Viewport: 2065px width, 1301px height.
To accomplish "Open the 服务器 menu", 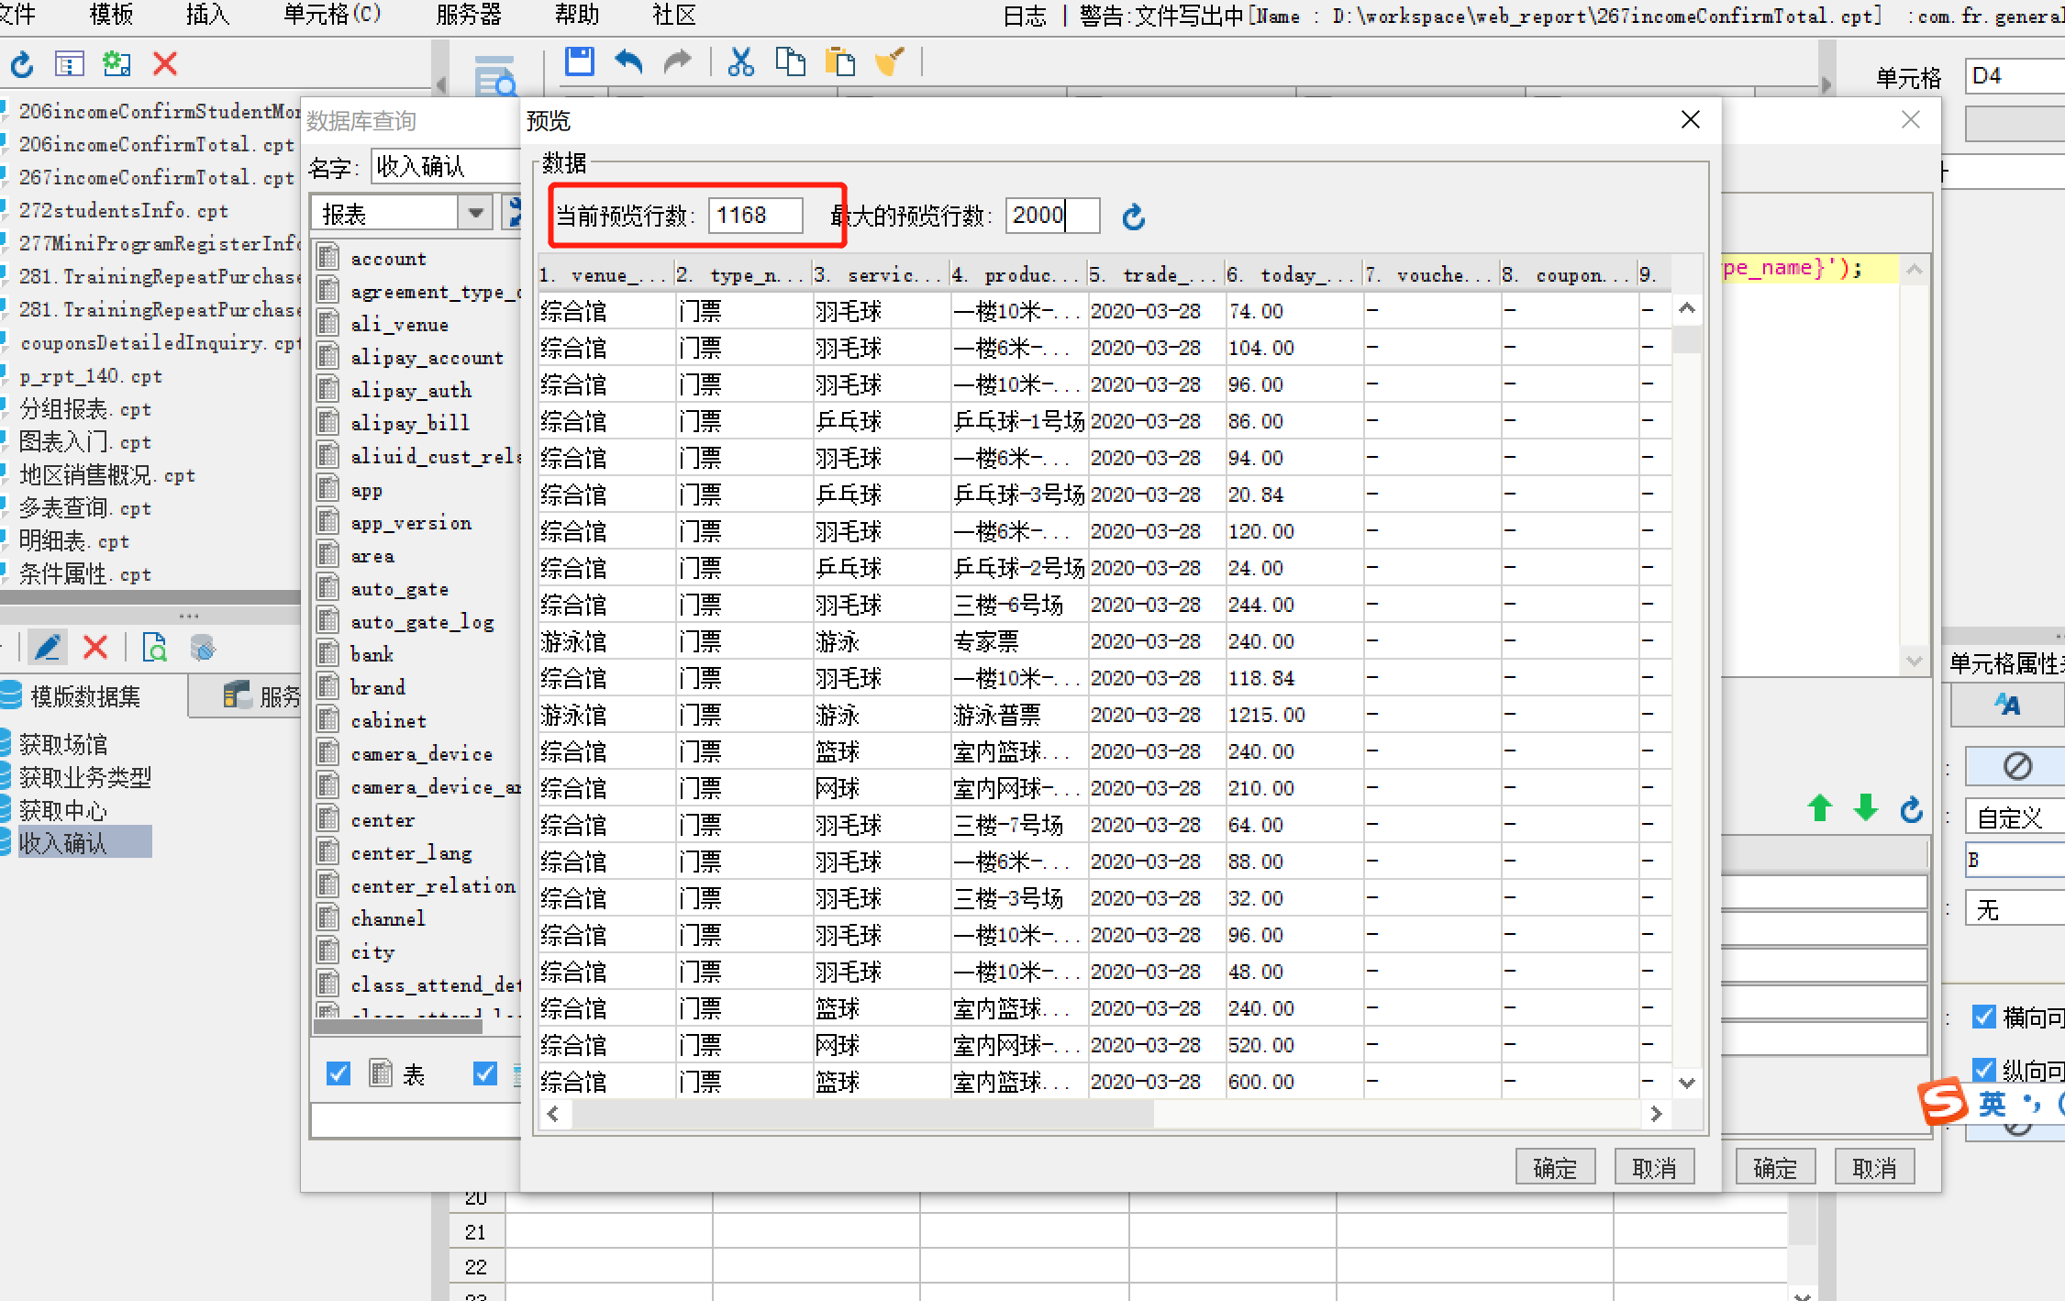I will [x=469, y=15].
